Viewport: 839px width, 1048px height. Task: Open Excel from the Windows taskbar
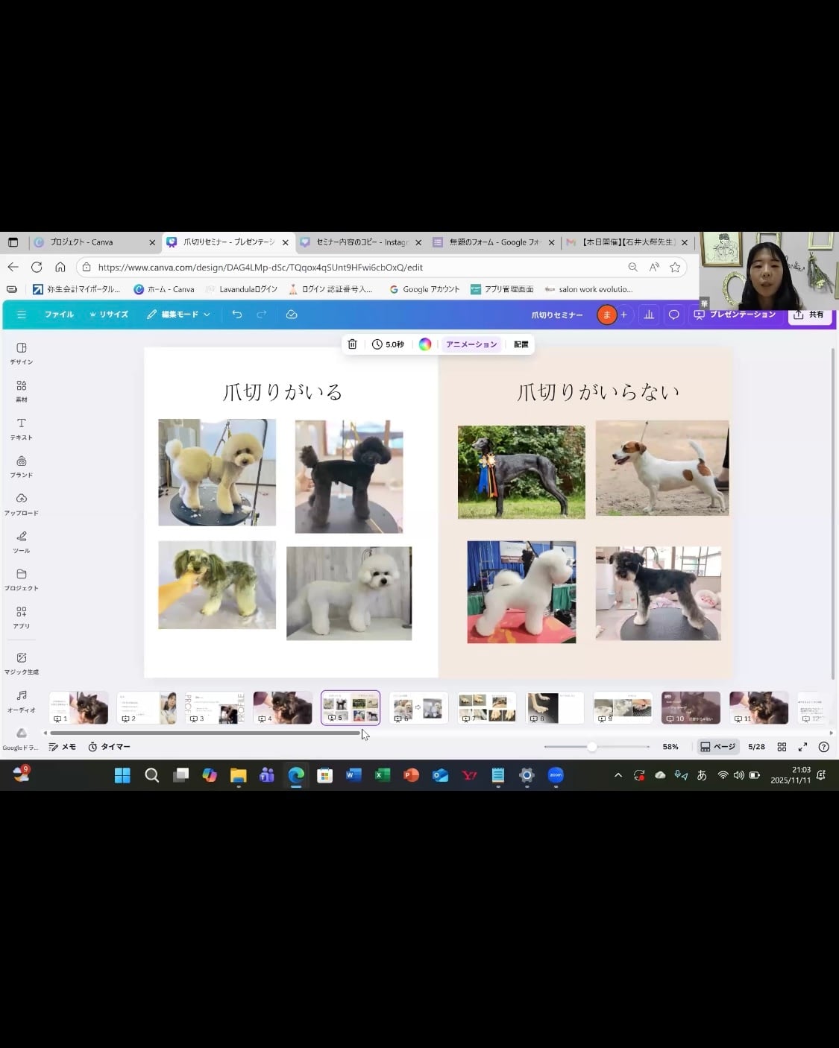coord(382,775)
